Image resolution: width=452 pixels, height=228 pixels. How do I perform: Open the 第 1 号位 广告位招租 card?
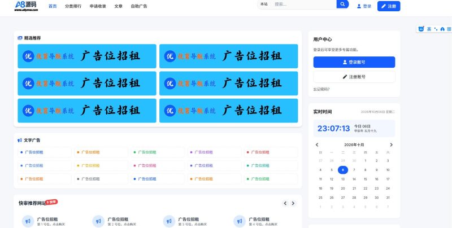pos(51,221)
